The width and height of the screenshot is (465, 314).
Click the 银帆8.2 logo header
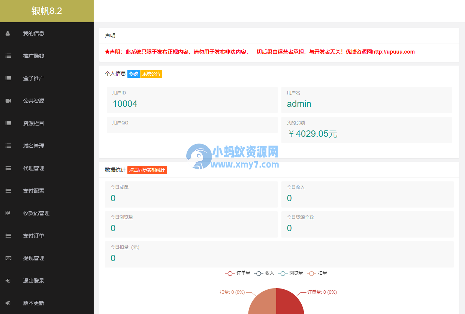pyautogui.click(x=47, y=11)
